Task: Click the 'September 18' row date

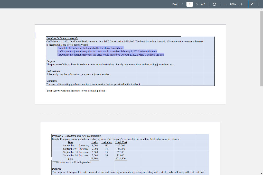Action: (70, 152)
